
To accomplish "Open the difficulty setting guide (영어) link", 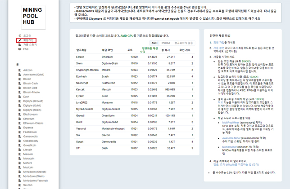I will [x=236, y=164].
